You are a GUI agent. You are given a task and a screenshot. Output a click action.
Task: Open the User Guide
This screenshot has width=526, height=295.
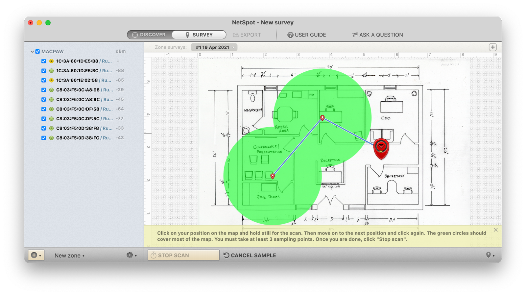coord(307,35)
